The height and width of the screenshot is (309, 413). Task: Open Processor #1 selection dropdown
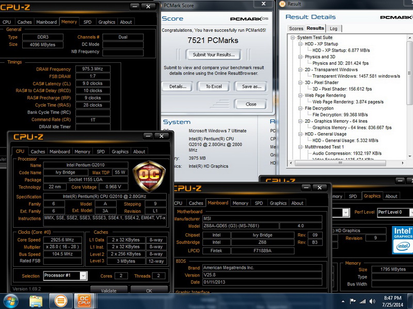pos(83,276)
